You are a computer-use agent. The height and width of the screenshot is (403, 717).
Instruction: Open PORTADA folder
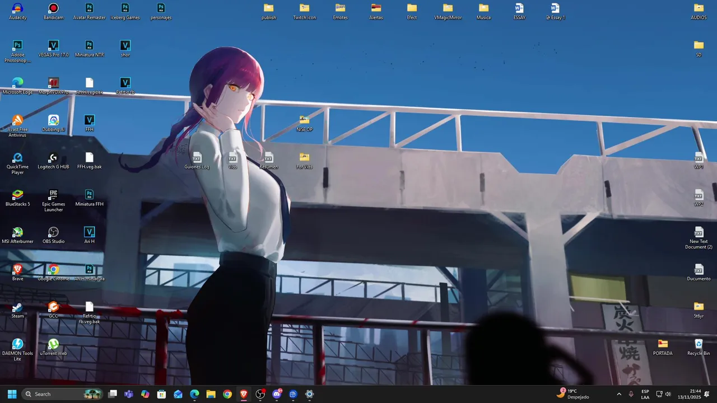(x=663, y=347)
